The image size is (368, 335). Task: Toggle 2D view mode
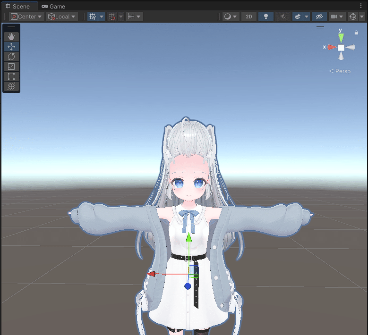tap(249, 17)
